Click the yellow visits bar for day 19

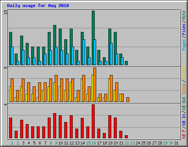tap(109, 90)
